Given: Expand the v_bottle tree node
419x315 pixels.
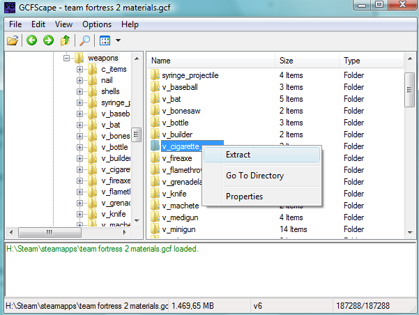Looking at the screenshot, I should [x=79, y=147].
